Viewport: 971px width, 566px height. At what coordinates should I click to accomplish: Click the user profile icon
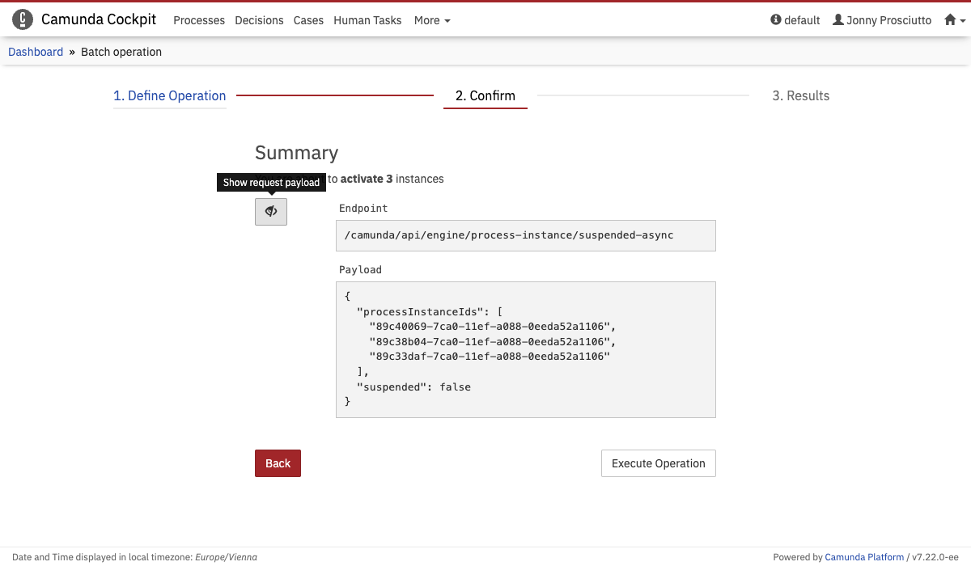pyautogui.click(x=837, y=19)
